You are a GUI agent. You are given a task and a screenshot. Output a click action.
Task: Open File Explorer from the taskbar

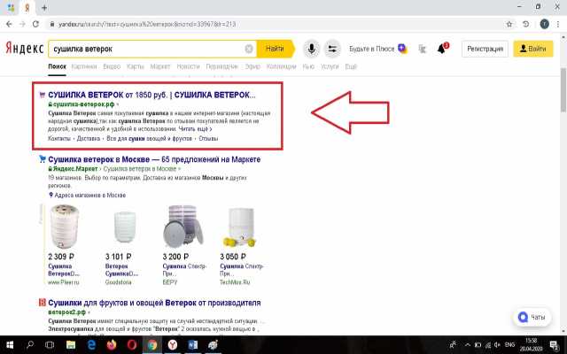(71, 345)
